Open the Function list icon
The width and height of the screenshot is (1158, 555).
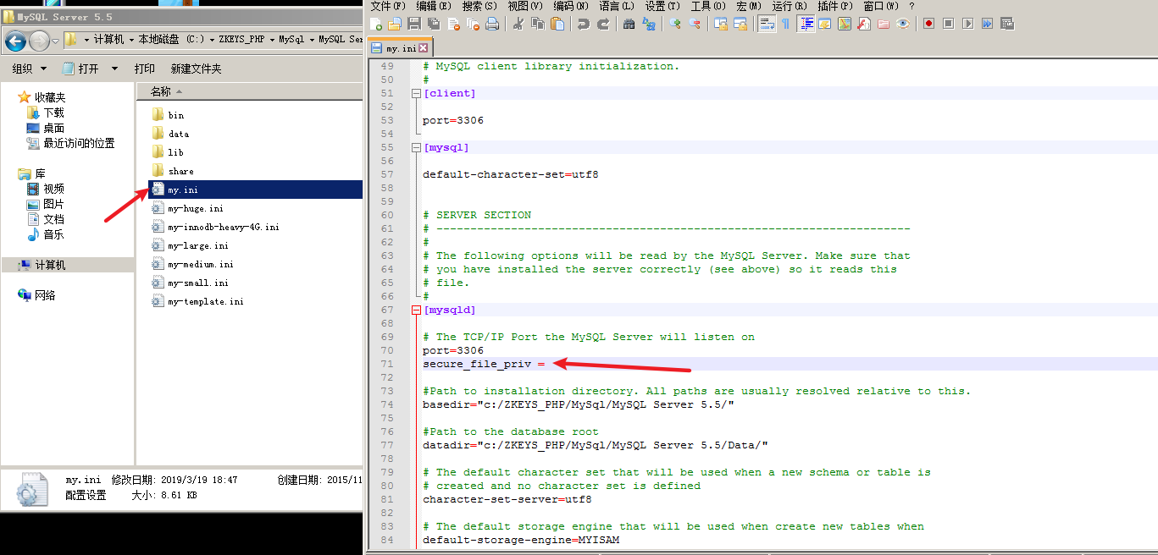pyautogui.click(x=864, y=24)
